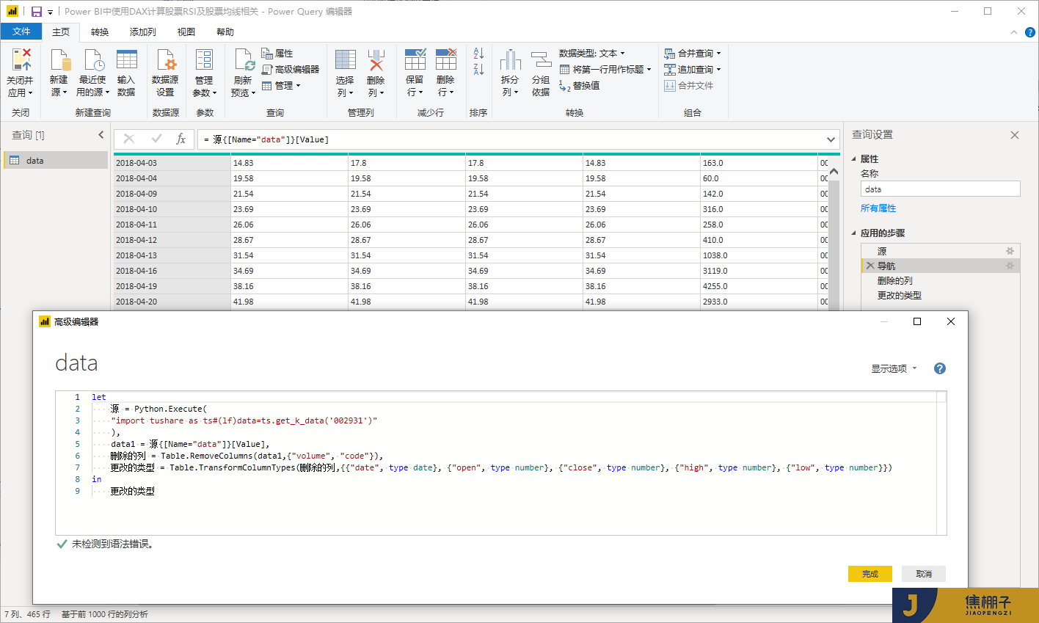Collapse the Properties (属性) section

[854, 159]
